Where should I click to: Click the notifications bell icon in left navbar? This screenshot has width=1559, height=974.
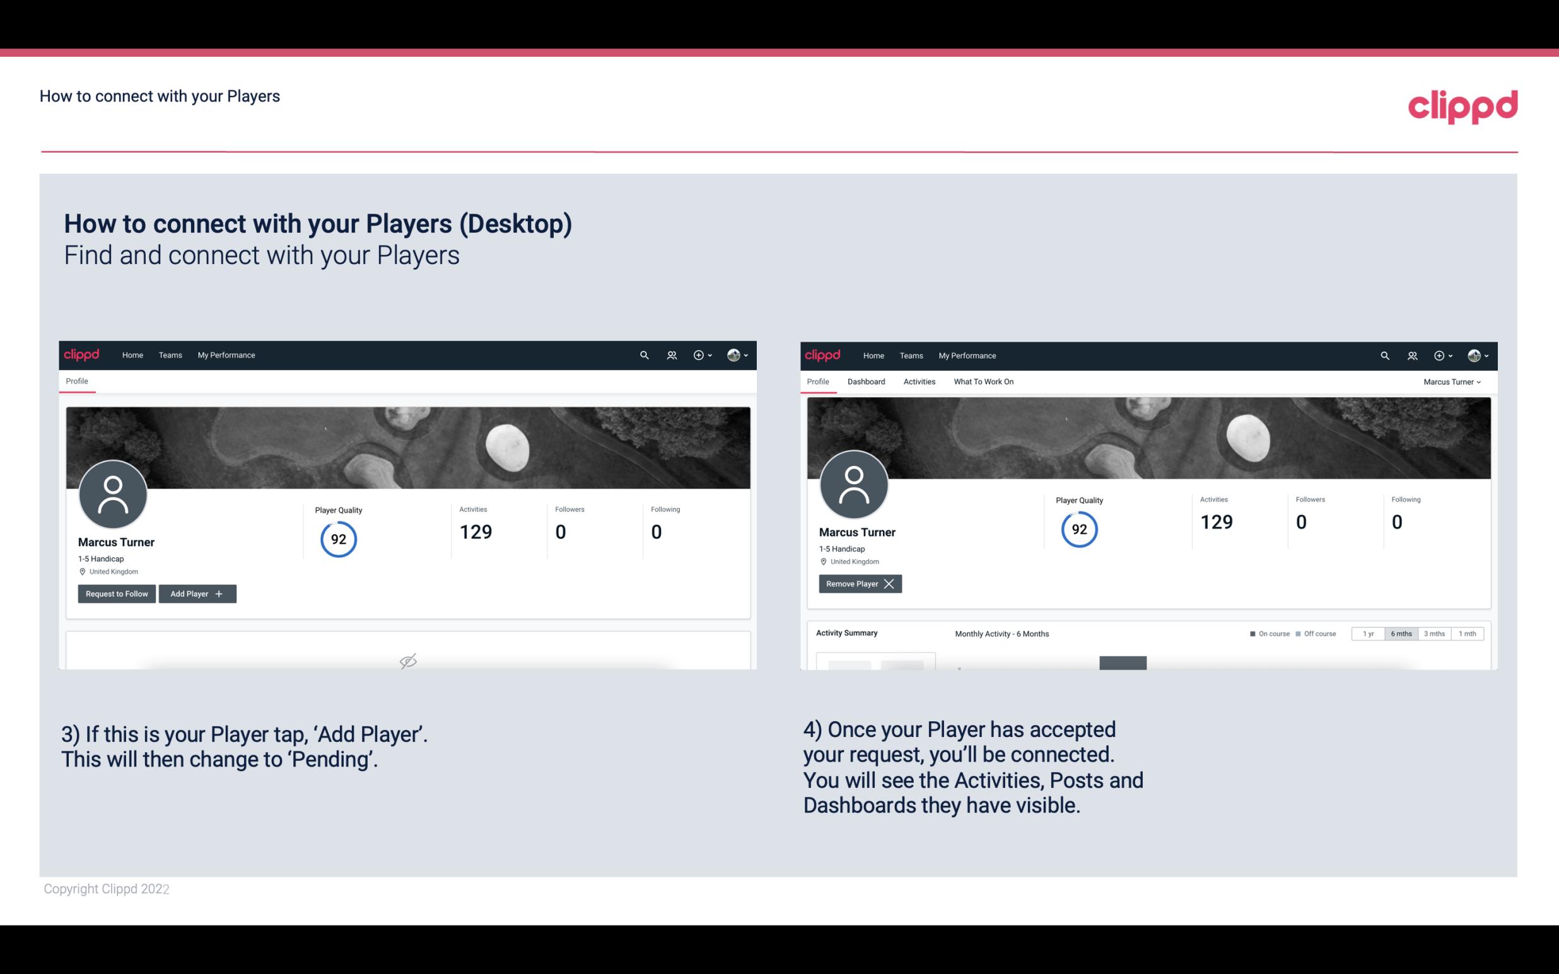point(670,354)
